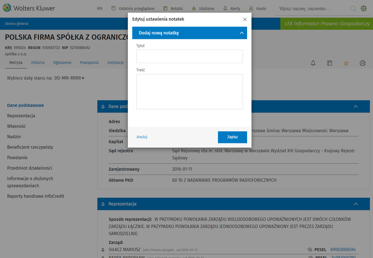This screenshot has width=373, height=258.
Task: Click the notes book icon beside star
Action: 330,63
